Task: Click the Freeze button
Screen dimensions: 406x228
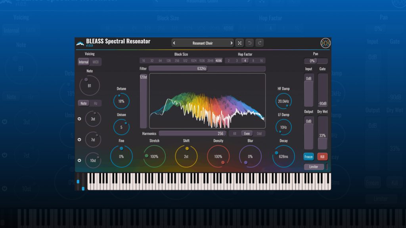Action: pos(308,157)
